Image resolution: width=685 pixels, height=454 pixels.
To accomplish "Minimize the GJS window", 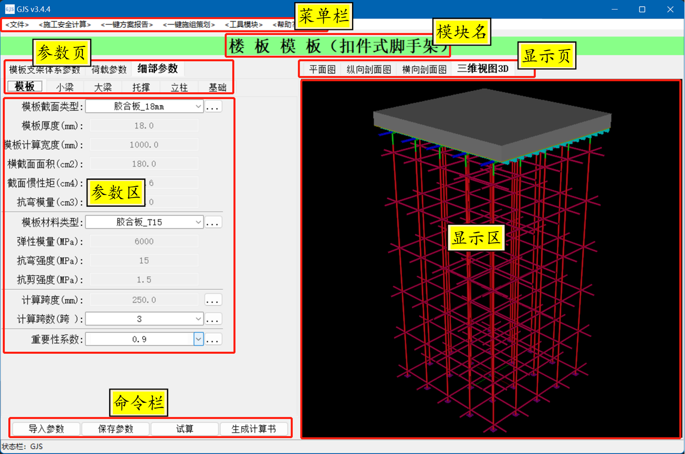I will pyautogui.click(x=614, y=9).
